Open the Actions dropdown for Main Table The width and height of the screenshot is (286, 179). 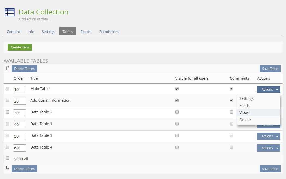(x=268, y=89)
